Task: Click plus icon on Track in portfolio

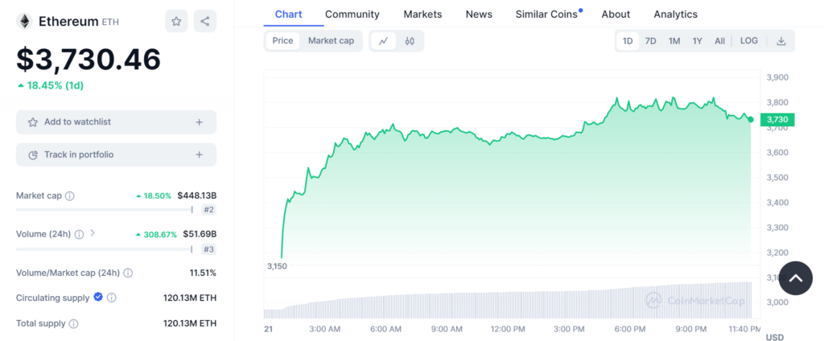Action: [x=200, y=155]
